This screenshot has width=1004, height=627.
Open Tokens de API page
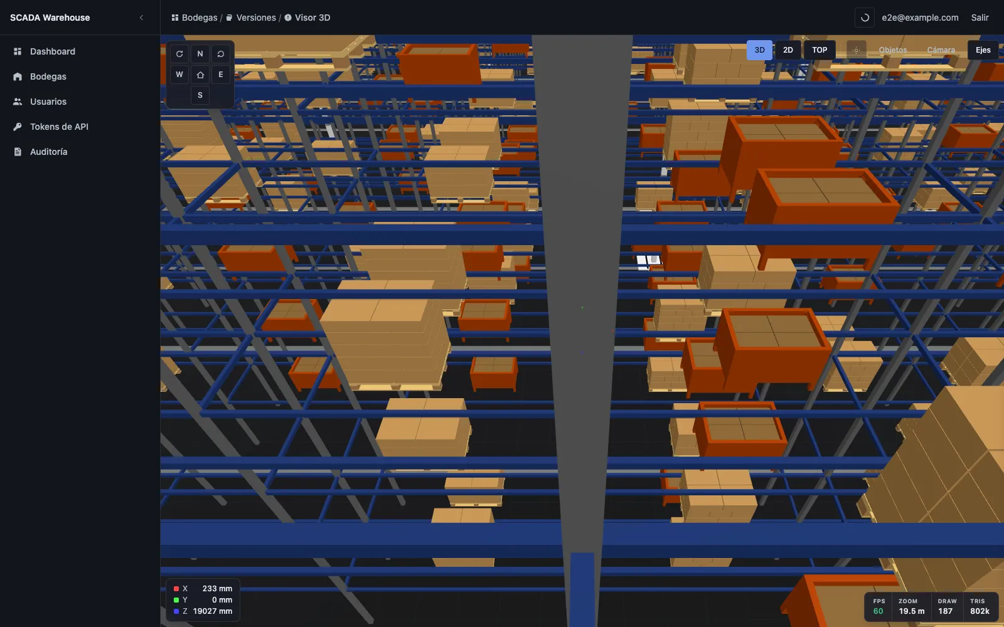pyautogui.click(x=80, y=127)
